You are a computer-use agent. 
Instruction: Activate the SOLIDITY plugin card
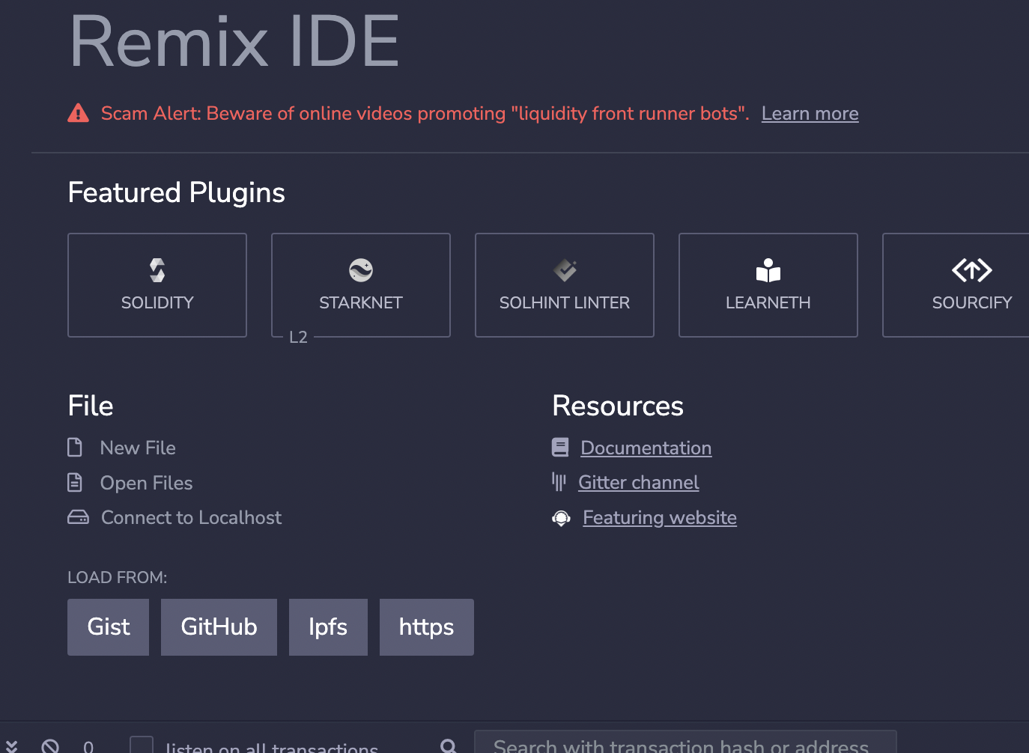(x=157, y=285)
